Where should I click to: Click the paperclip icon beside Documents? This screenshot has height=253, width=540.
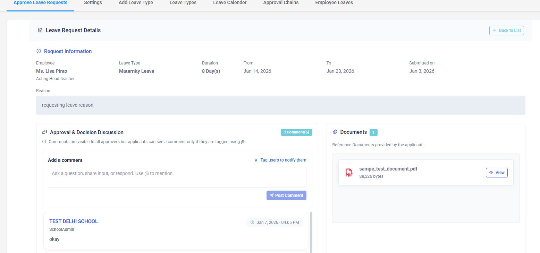point(335,132)
